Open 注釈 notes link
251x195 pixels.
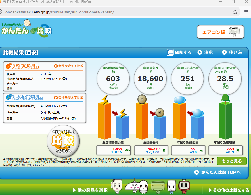205,52
